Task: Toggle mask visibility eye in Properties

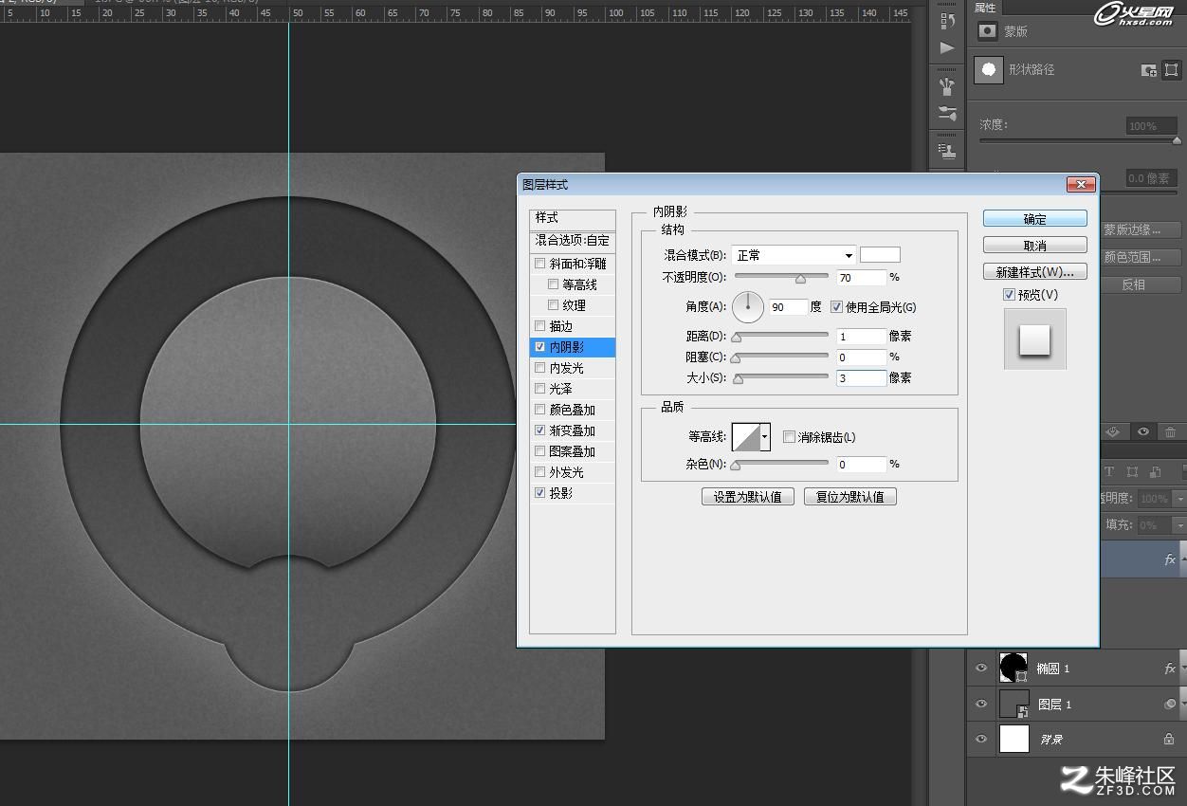Action: pos(1143,431)
